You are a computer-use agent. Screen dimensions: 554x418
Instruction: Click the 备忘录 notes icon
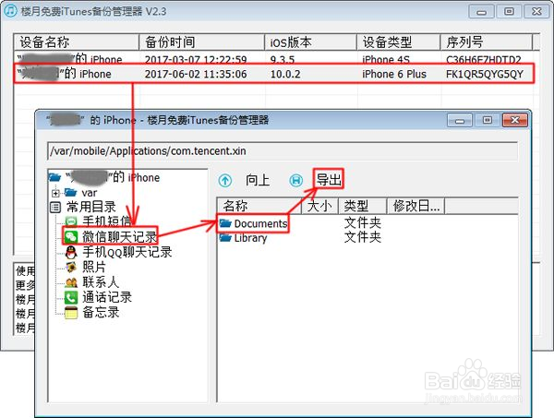(x=71, y=313)
